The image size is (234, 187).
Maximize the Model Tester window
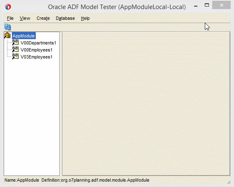(x=207, y=5)
